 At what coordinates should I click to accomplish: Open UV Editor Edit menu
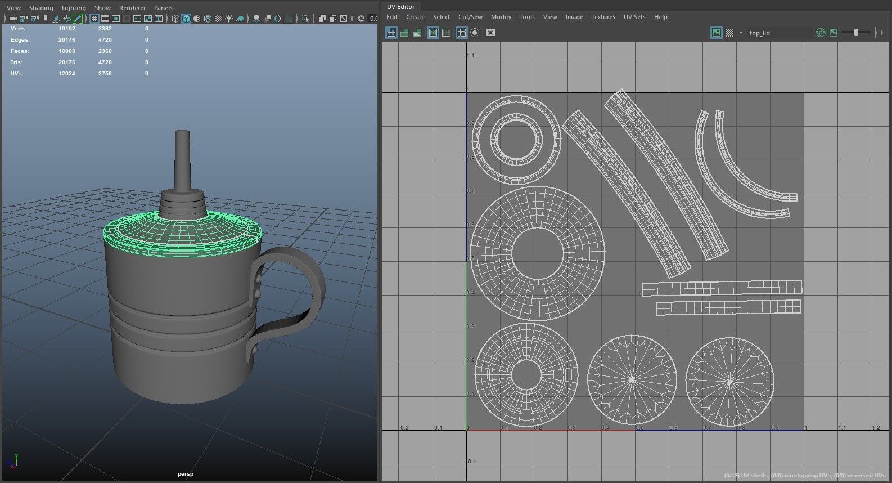point(392,17)
